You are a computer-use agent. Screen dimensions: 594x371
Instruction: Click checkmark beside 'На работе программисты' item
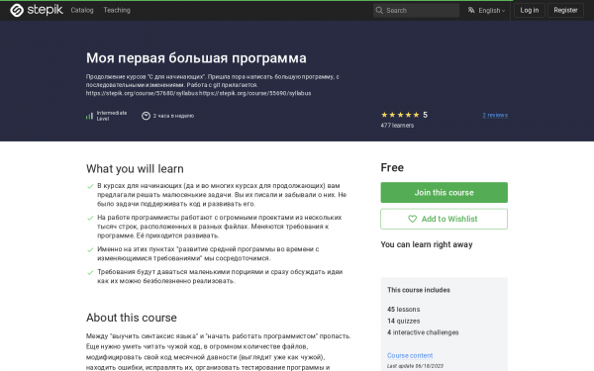click(x=90, y=218)
